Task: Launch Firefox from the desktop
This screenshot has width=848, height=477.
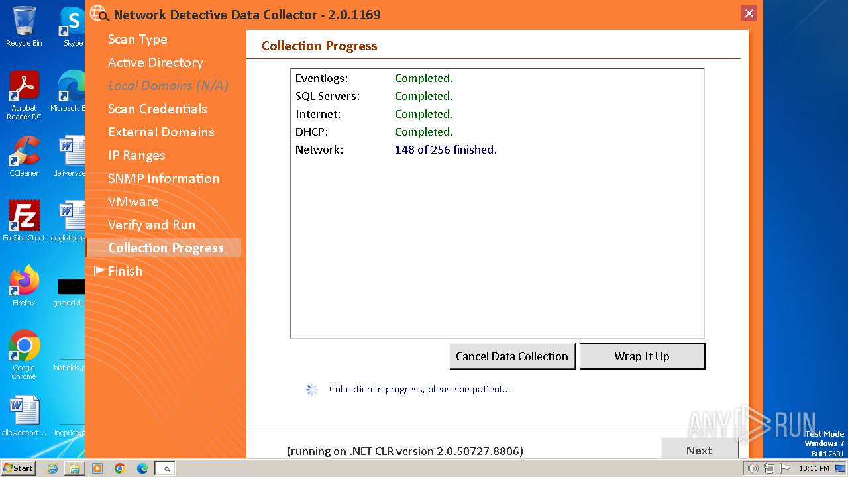Action: 24,286
